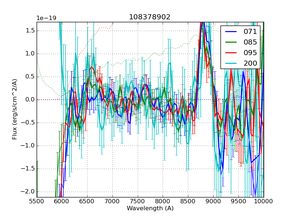Screen dimensions: 293x219
Task: Click the Flux y-axis label
Action: click(x=15, y=109)
